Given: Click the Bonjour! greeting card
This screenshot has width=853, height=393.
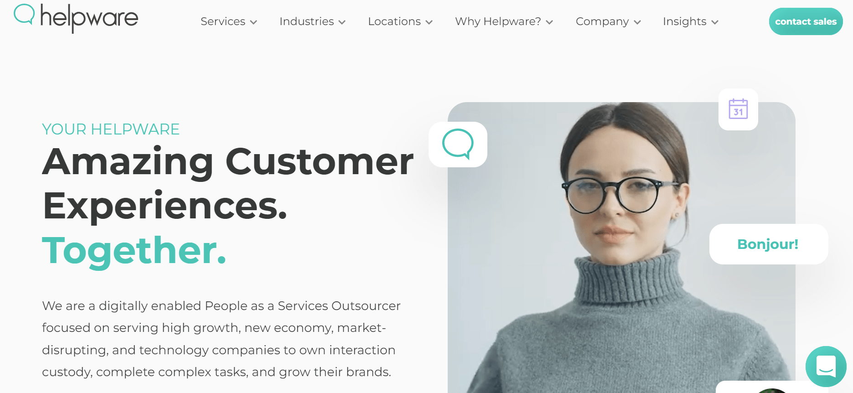Looking at the screenshot, I should [x=769, y=244].
